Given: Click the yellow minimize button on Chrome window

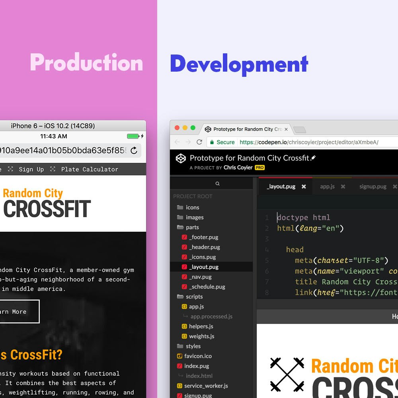Looking at the screenshot, I should (x=185, y=128).
